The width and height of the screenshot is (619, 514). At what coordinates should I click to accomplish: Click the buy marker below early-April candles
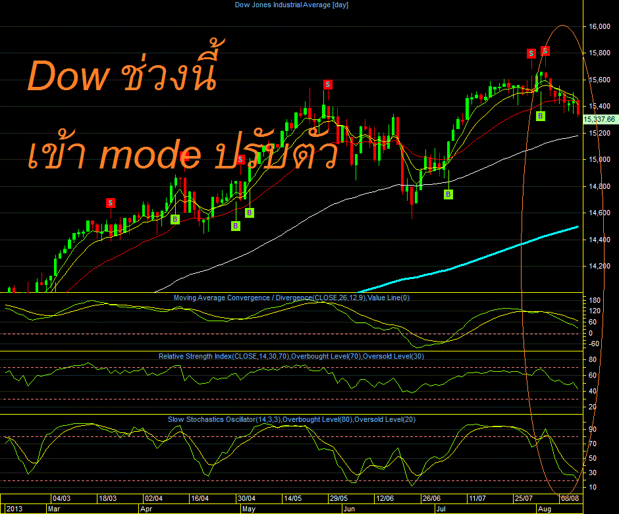pos(175,219)
